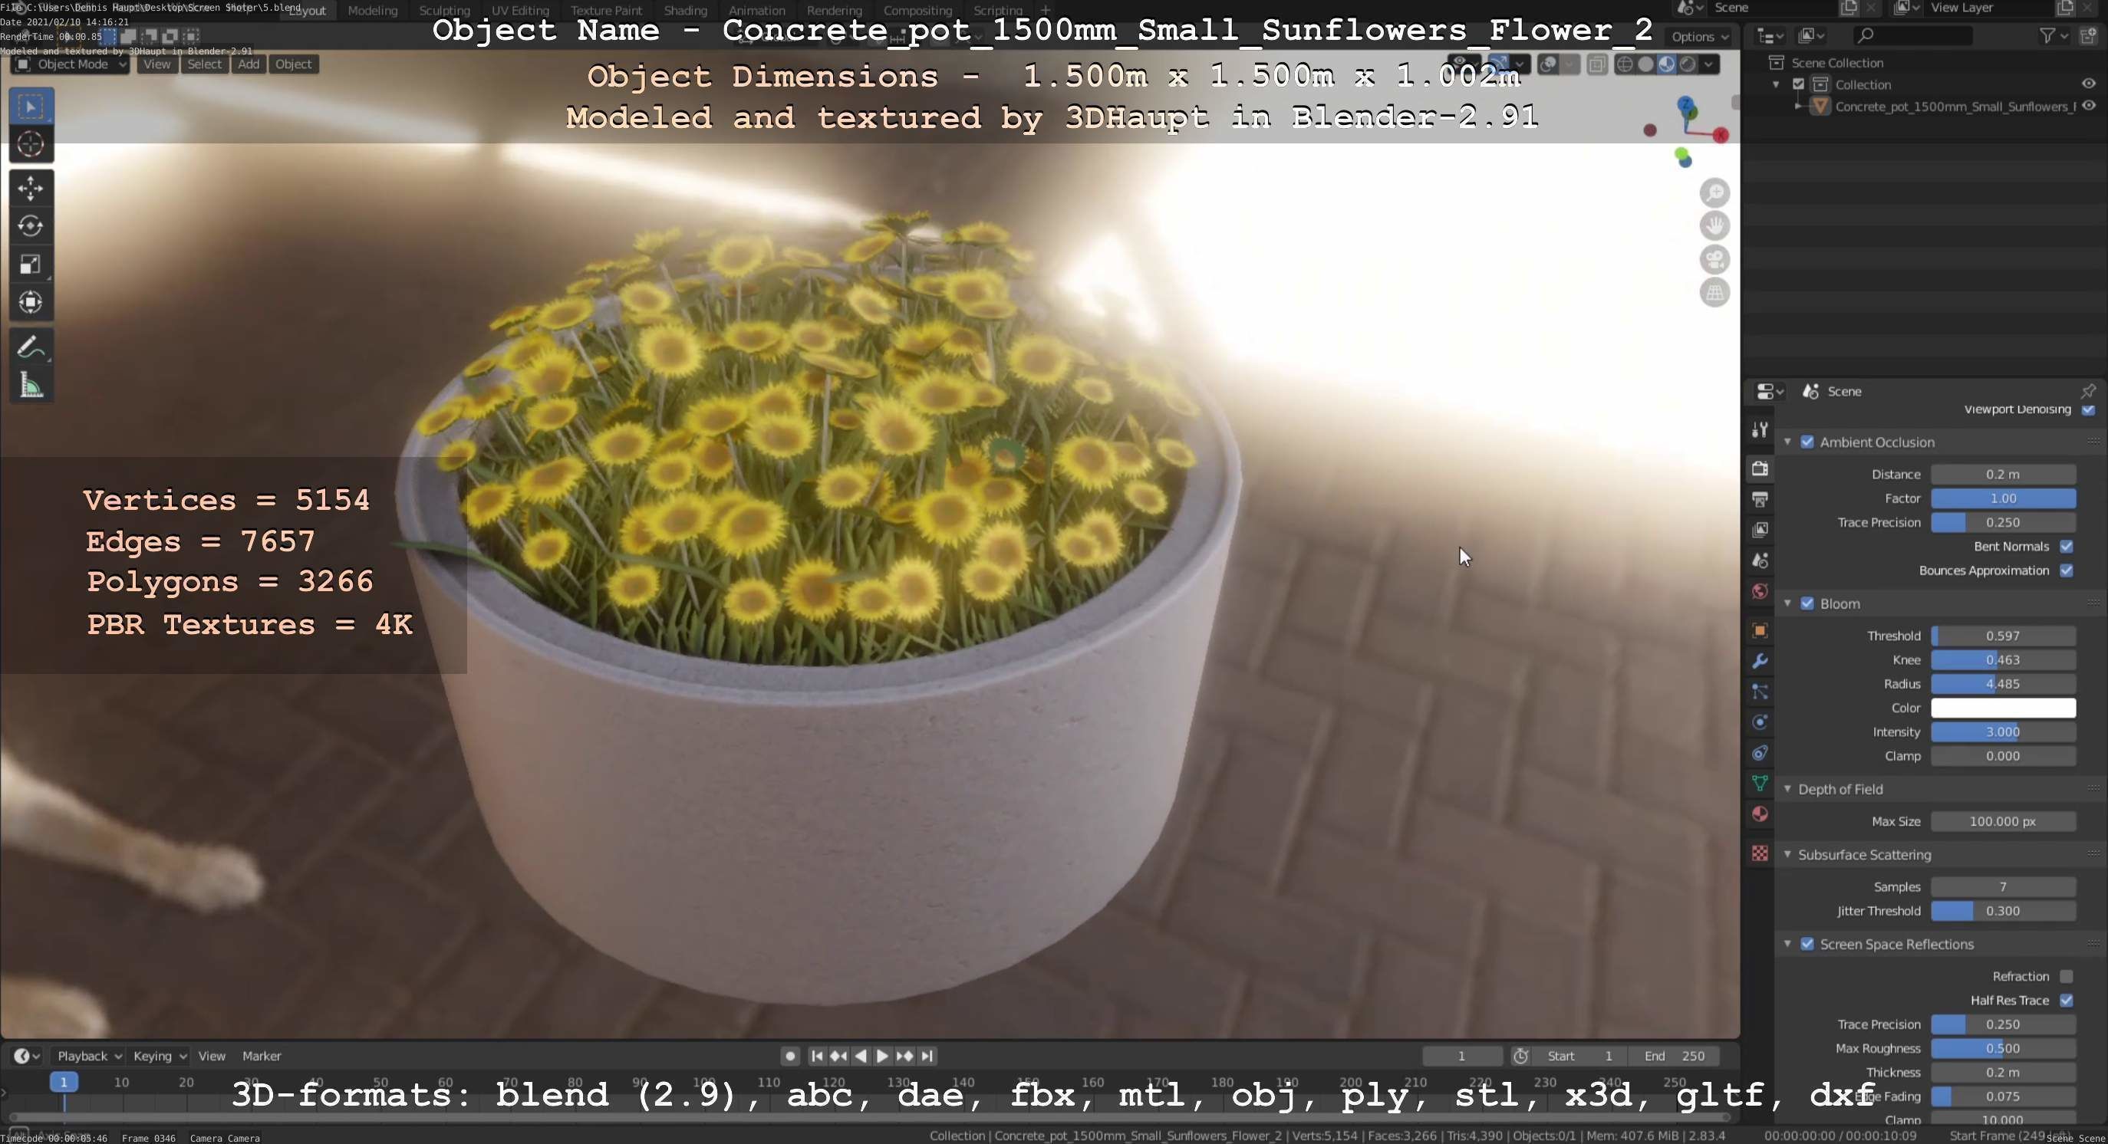Collapse the Depth of Field panel
This screenshot has height=1144, width=2108.
pos(1787,789)
